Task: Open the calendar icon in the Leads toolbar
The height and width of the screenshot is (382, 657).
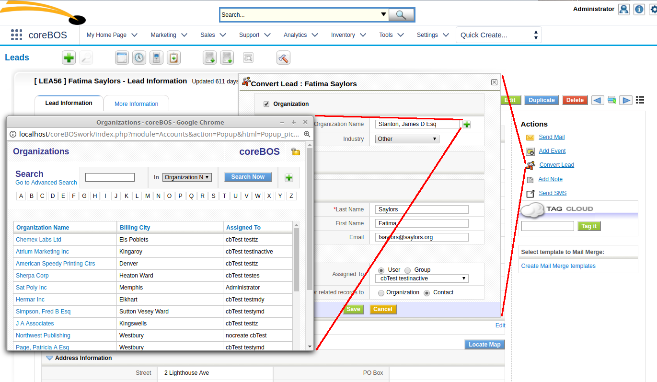Action: coord(122,57)
